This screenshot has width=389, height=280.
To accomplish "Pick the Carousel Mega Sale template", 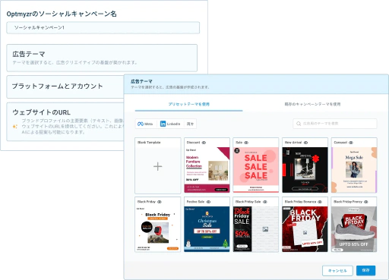I will tap(354, 170).
